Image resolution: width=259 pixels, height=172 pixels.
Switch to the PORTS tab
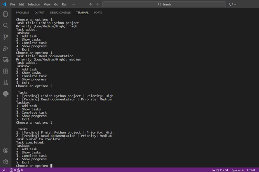click(98, 13)
